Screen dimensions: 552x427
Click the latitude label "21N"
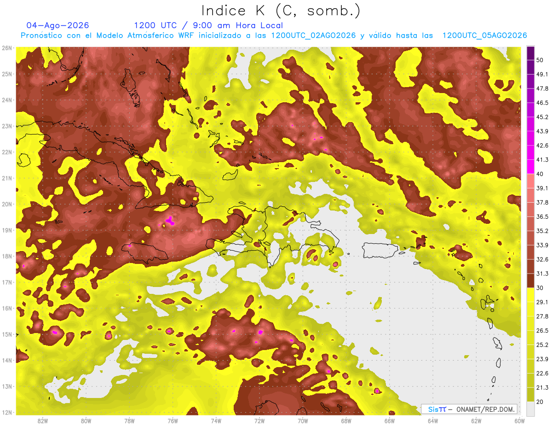7,178
